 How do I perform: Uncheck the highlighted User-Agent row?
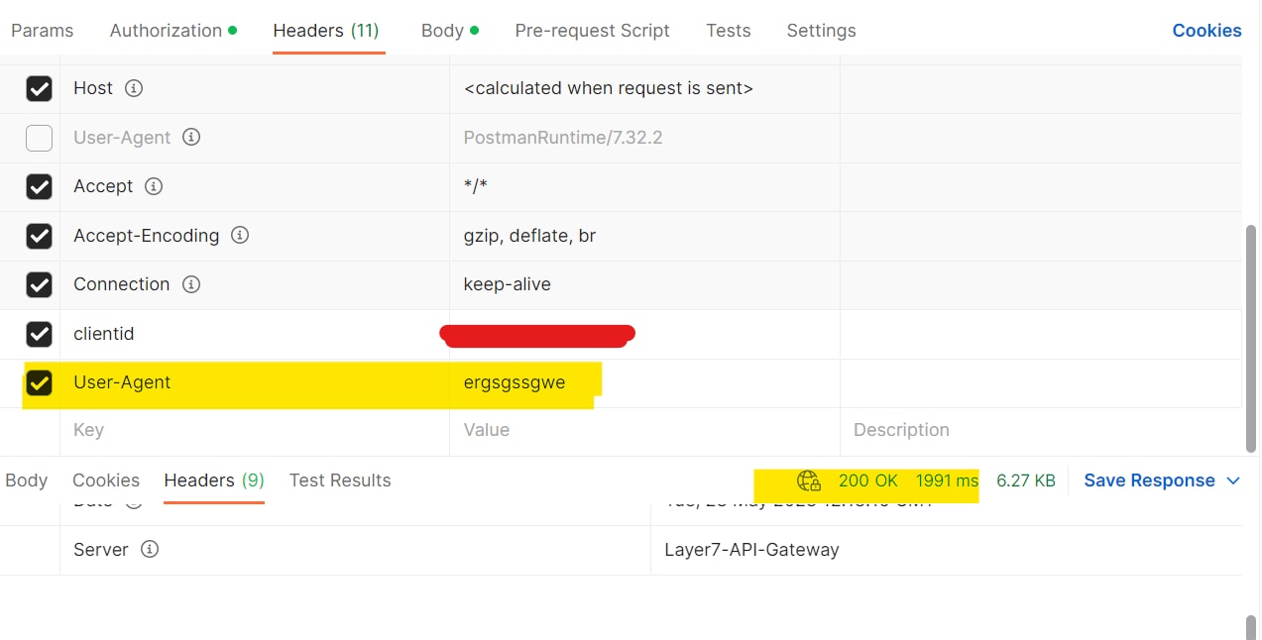coord(39,382)
